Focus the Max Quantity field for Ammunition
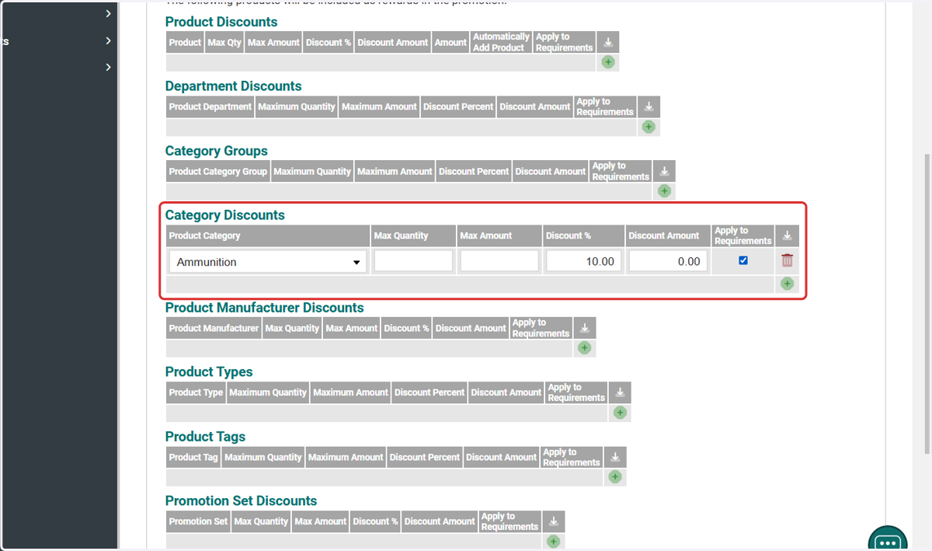932x551 pixels. coord(413,261)
